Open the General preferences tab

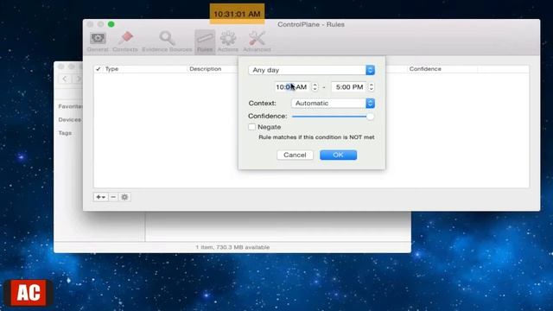(x=98, y=42)
